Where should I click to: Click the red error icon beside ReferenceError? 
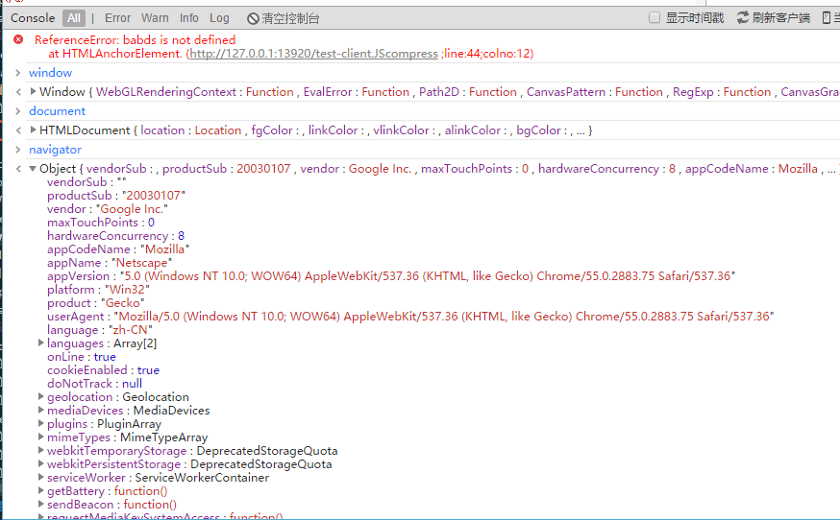pos(18,39)
